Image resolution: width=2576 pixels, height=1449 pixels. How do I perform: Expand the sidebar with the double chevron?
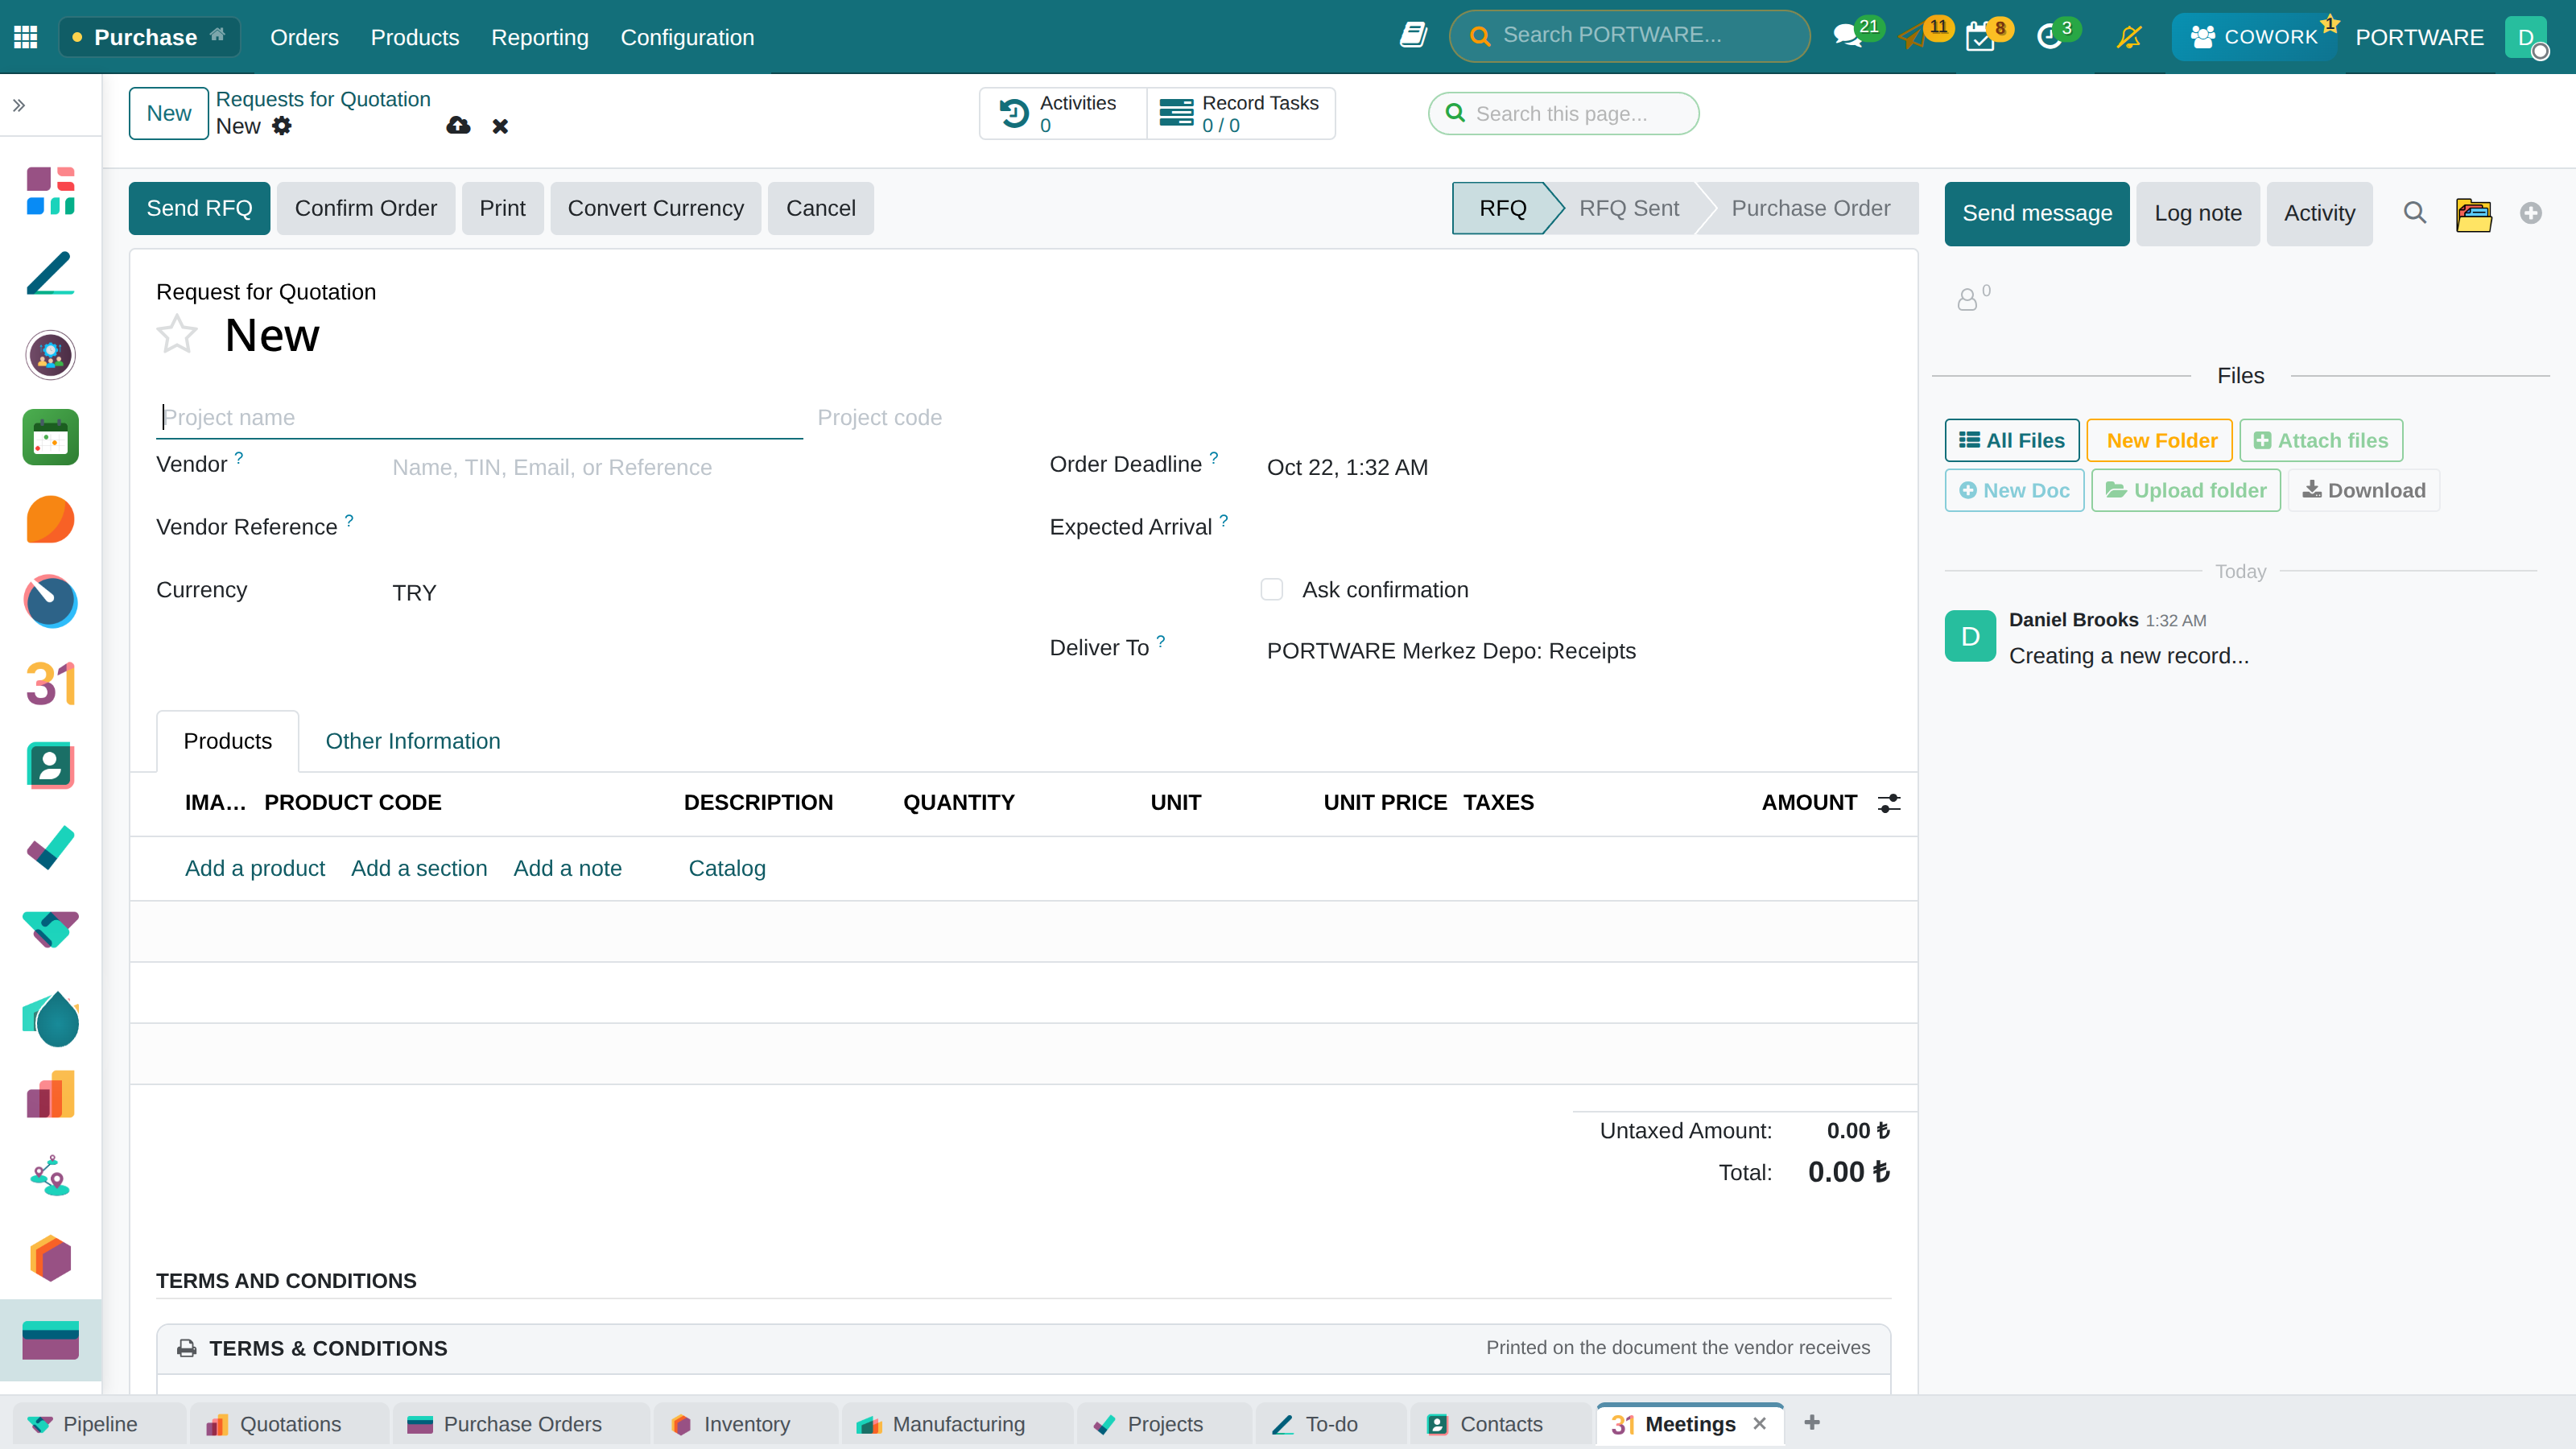(19, 105)
